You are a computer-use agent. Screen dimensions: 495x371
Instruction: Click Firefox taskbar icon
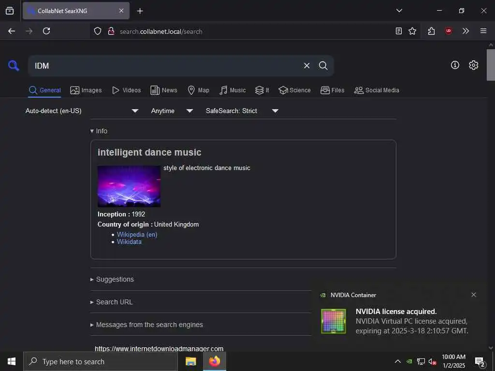pyautogui.click(x=214, y=361)
